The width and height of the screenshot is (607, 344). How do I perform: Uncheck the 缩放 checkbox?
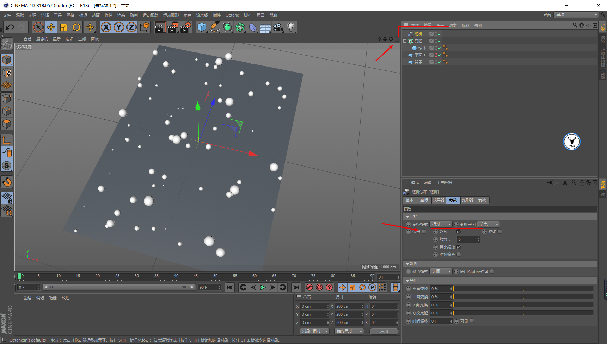click(459, 232)
